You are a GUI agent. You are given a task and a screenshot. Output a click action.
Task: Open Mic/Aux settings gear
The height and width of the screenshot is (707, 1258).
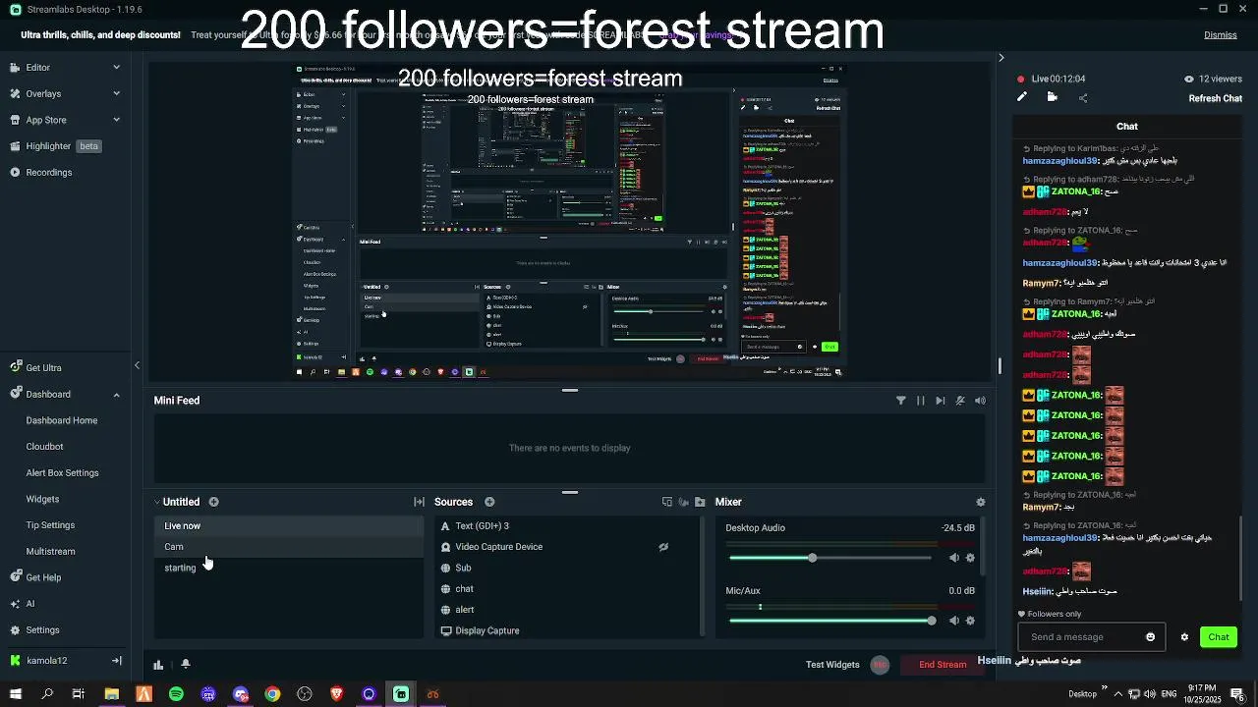coord(970,621)
